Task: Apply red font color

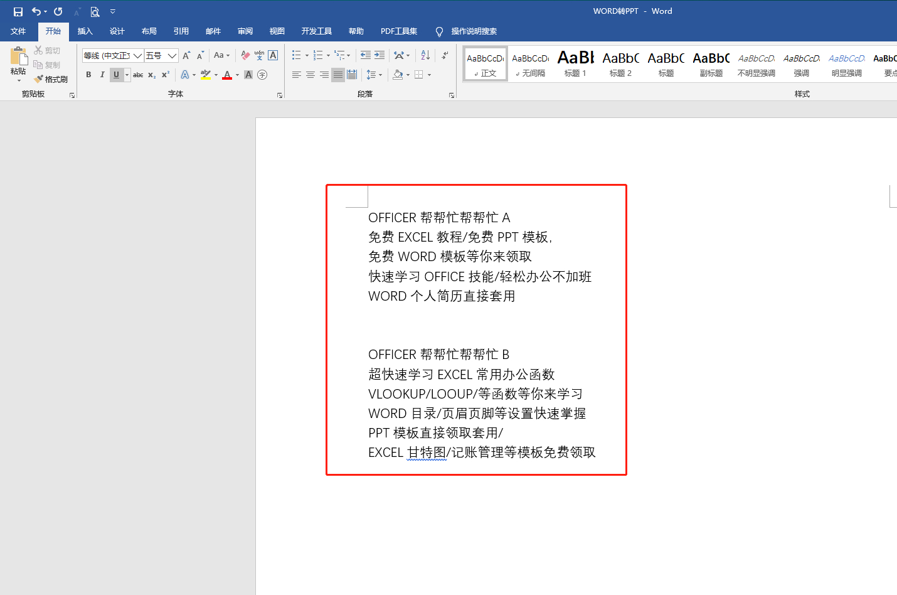Action: tap(227, 75)
